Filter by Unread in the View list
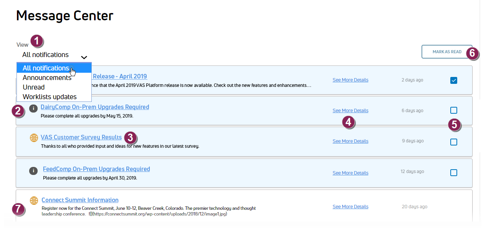Screen dimensions: 486x232 [34, 87]
